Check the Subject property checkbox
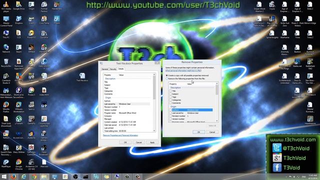Image resolution: width=320 pixels, height=180 pixels. [170, 94]
